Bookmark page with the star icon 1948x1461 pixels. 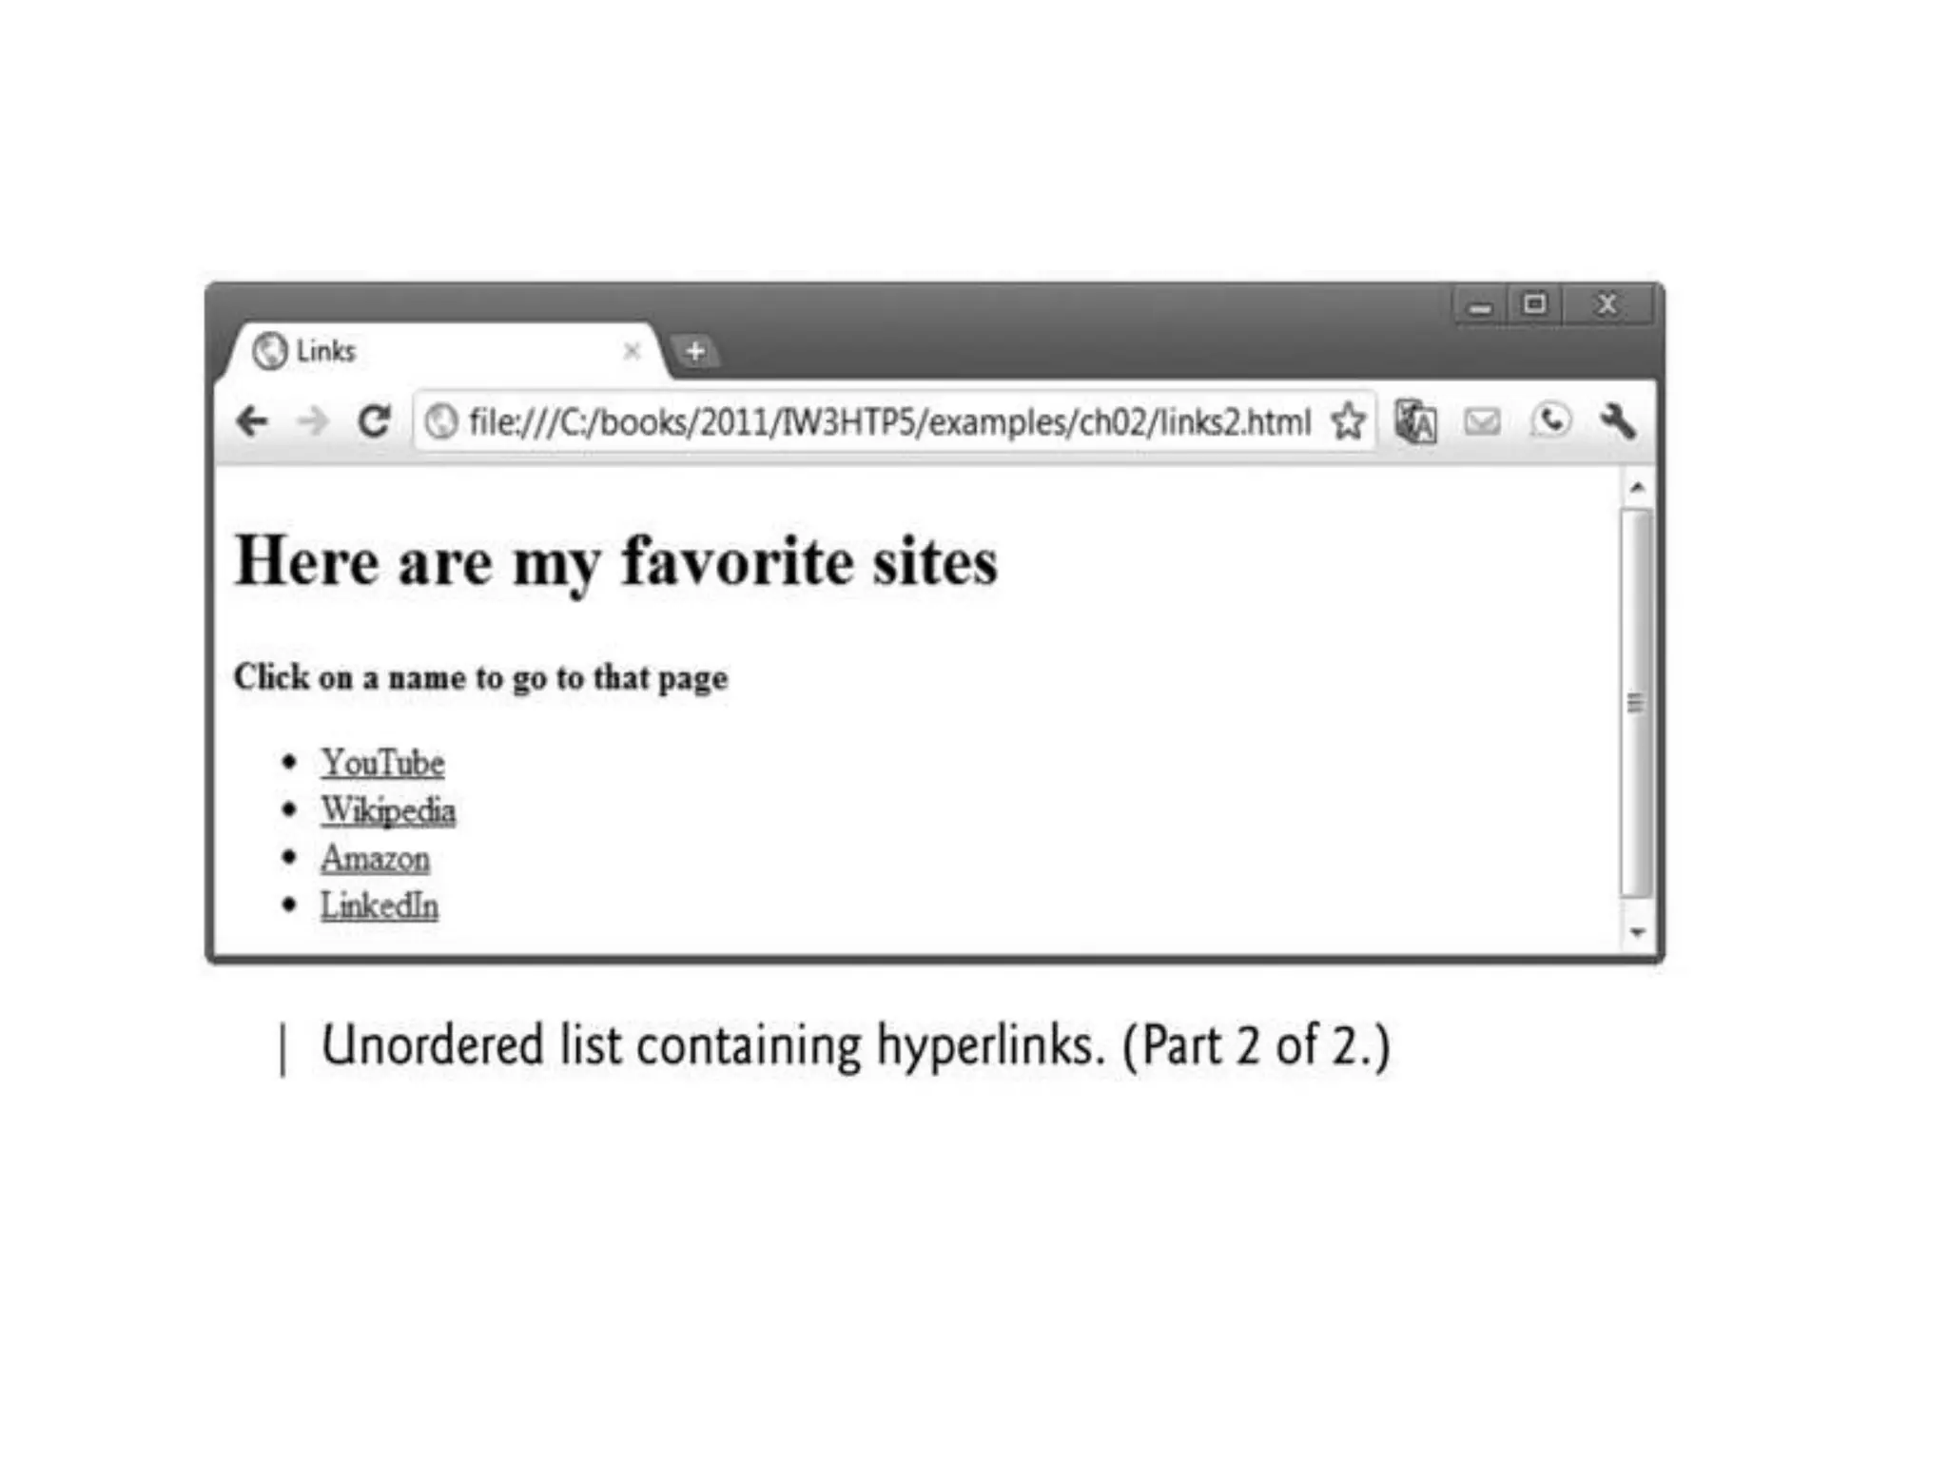tap(1348, 421)
